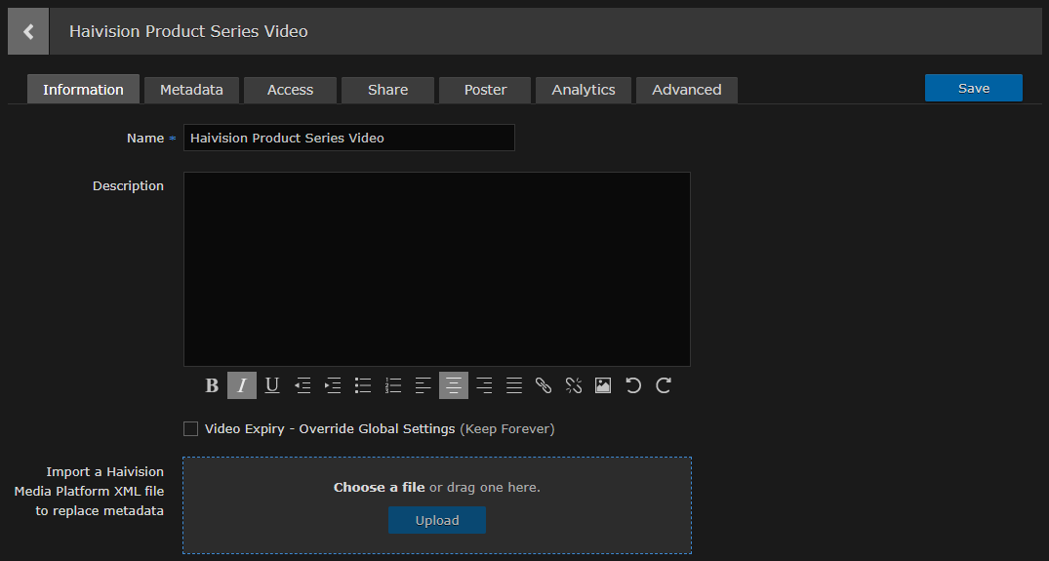Insert an image into the description
Screen dimensions: 1049x561
(603, 385)
